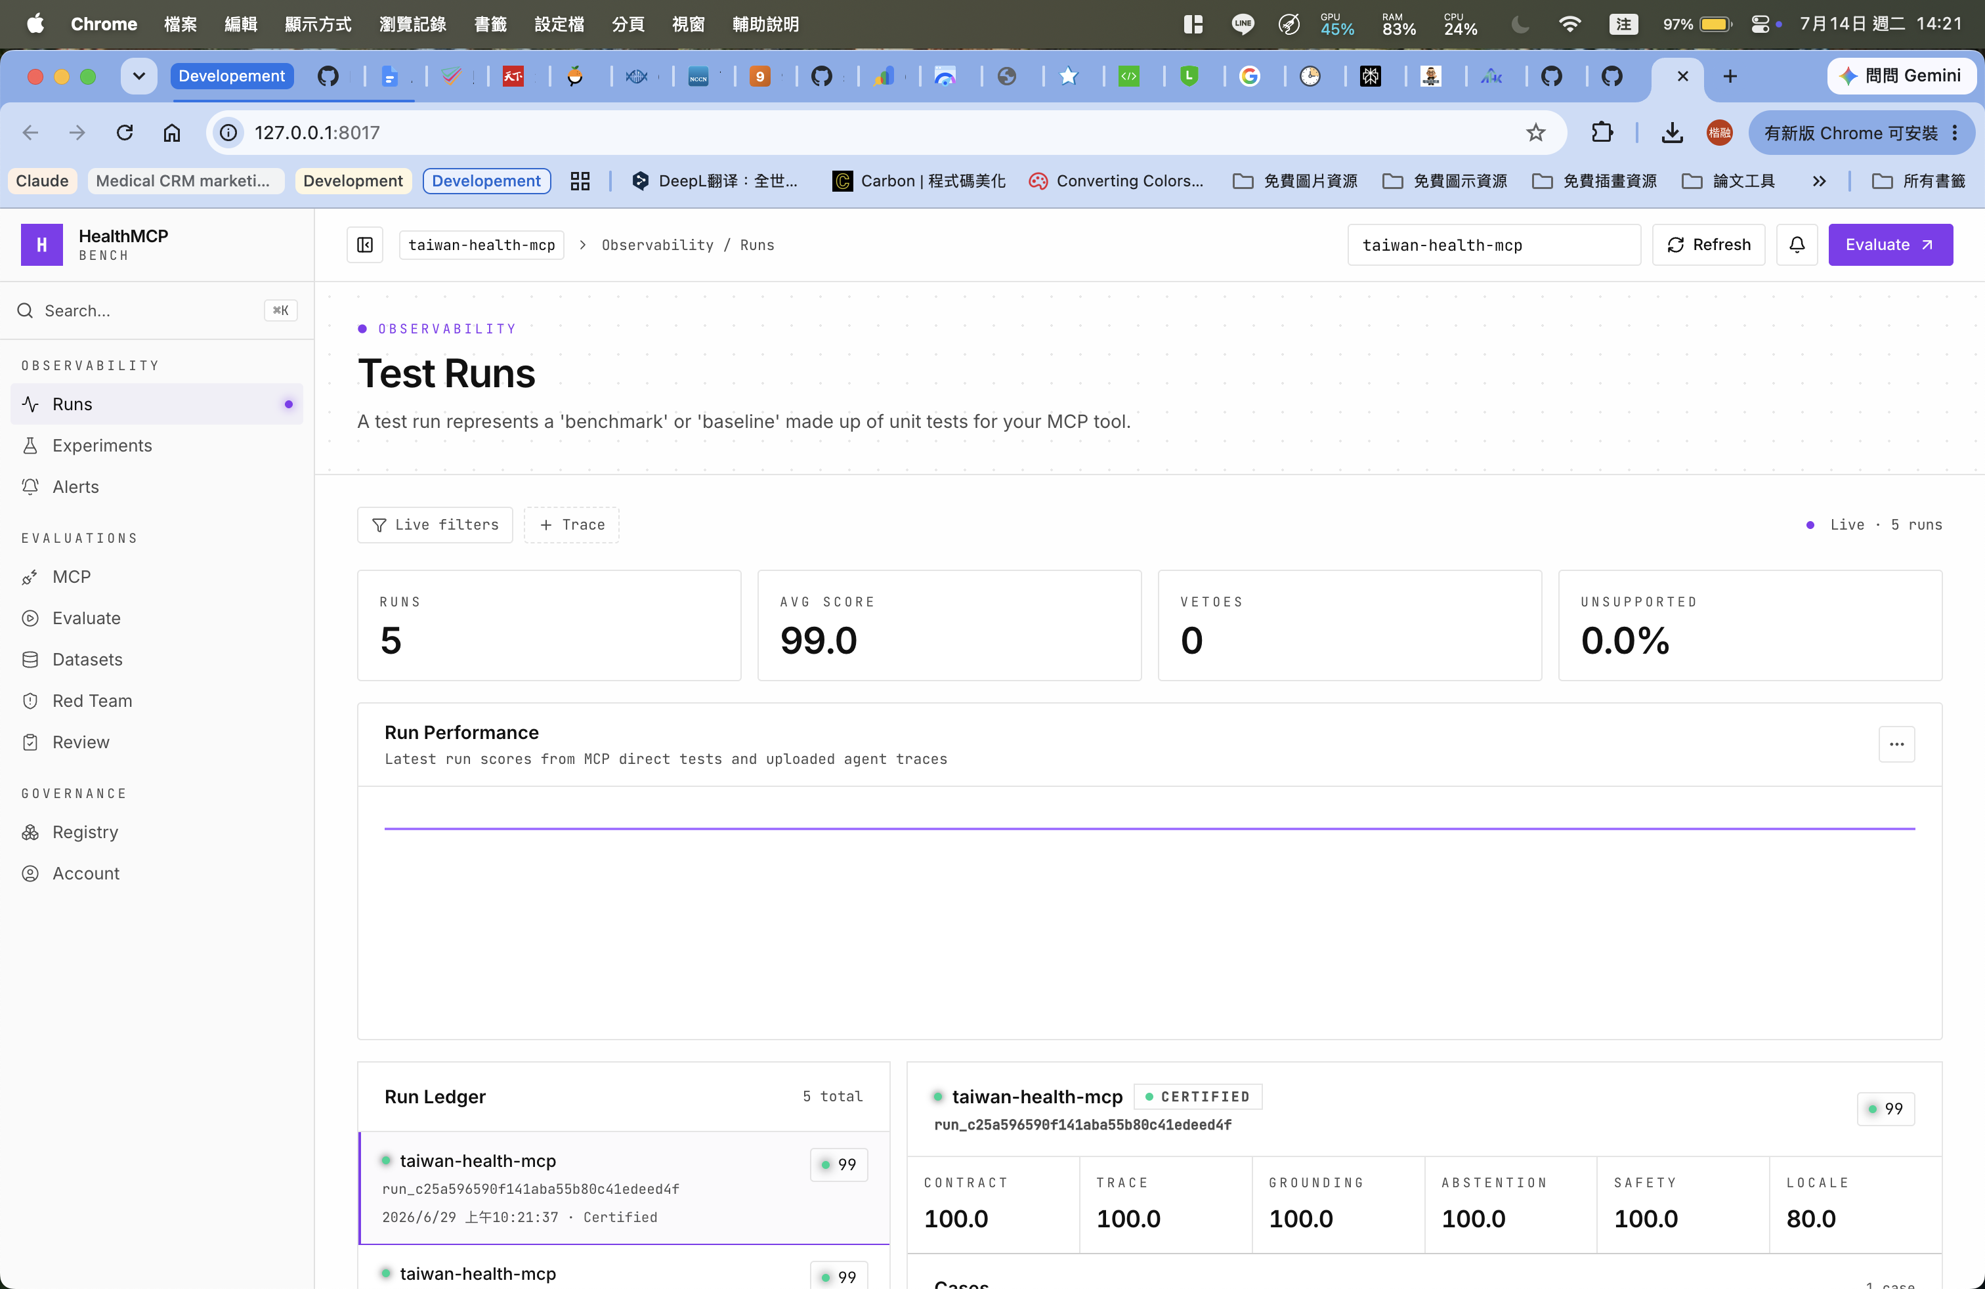
Task: Open the bookmarks tab groups grid icon
Action: [580, 181]
